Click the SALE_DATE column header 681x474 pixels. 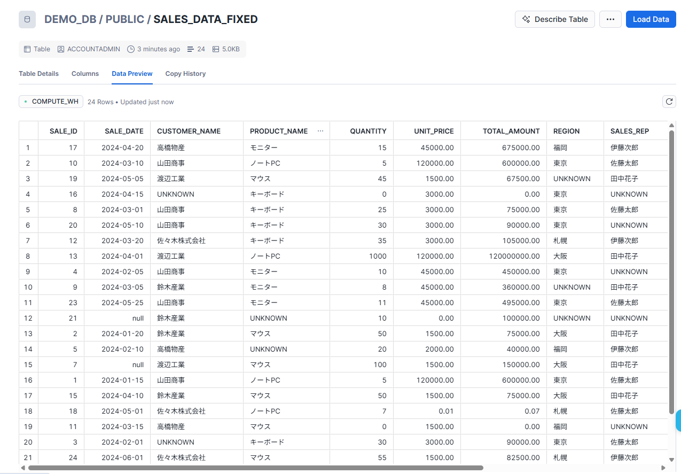pos(117,131)
